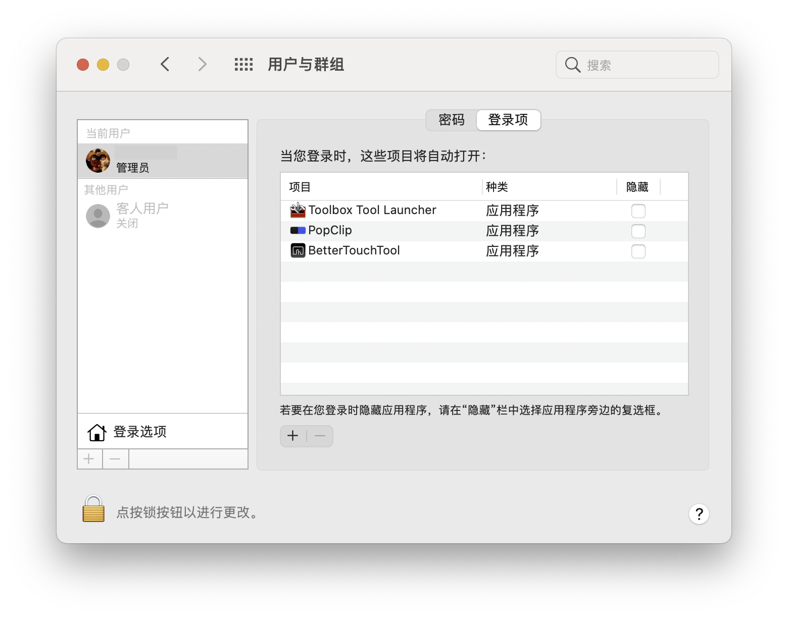Open the show-all preferences grid icon
This screenshot has width=788, height=618.
click(243, 65)
